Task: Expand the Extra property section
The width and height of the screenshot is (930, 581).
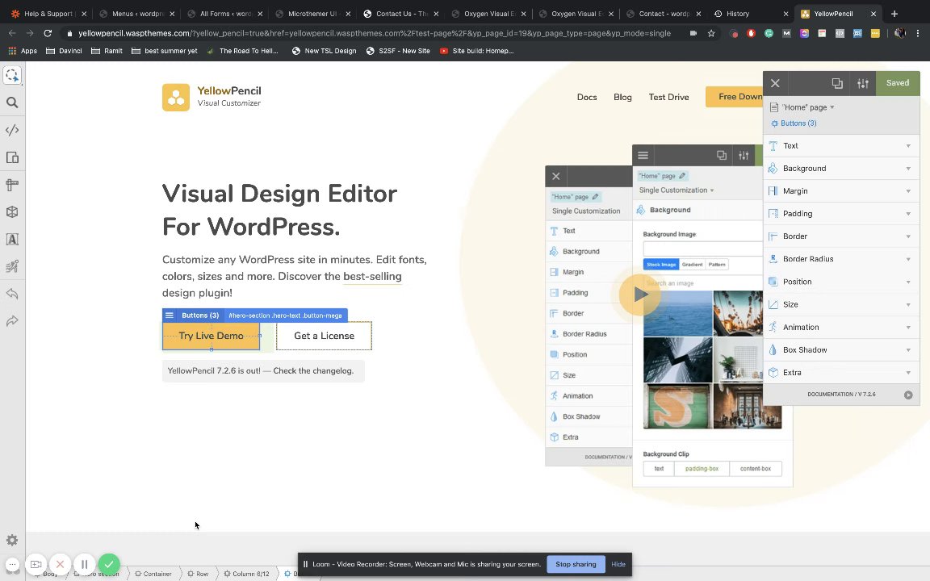Action: coord(841,372)
